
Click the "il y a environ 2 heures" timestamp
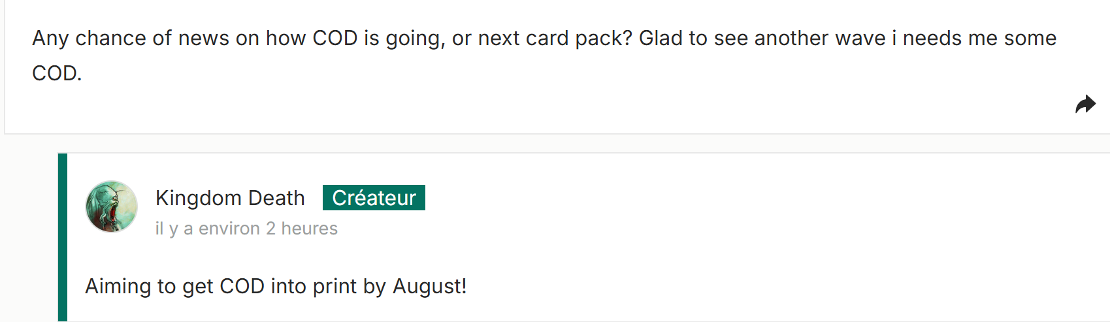tap(246, 229)
